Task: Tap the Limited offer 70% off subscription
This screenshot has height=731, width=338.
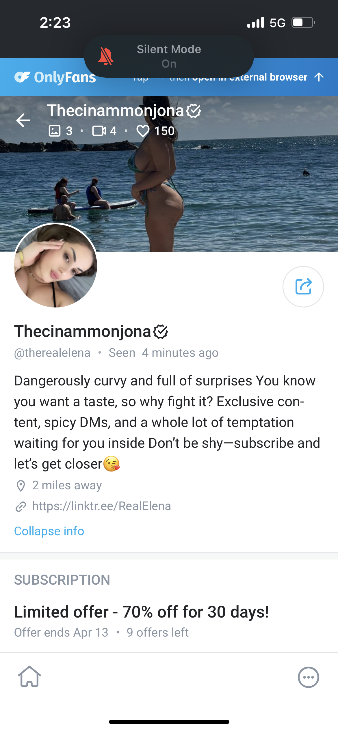Action: click(141, 612)
